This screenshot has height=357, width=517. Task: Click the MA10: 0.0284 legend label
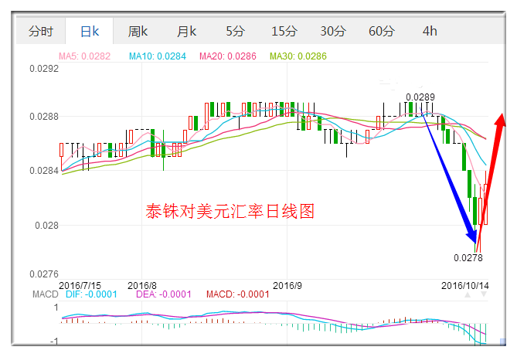(158, 56)
